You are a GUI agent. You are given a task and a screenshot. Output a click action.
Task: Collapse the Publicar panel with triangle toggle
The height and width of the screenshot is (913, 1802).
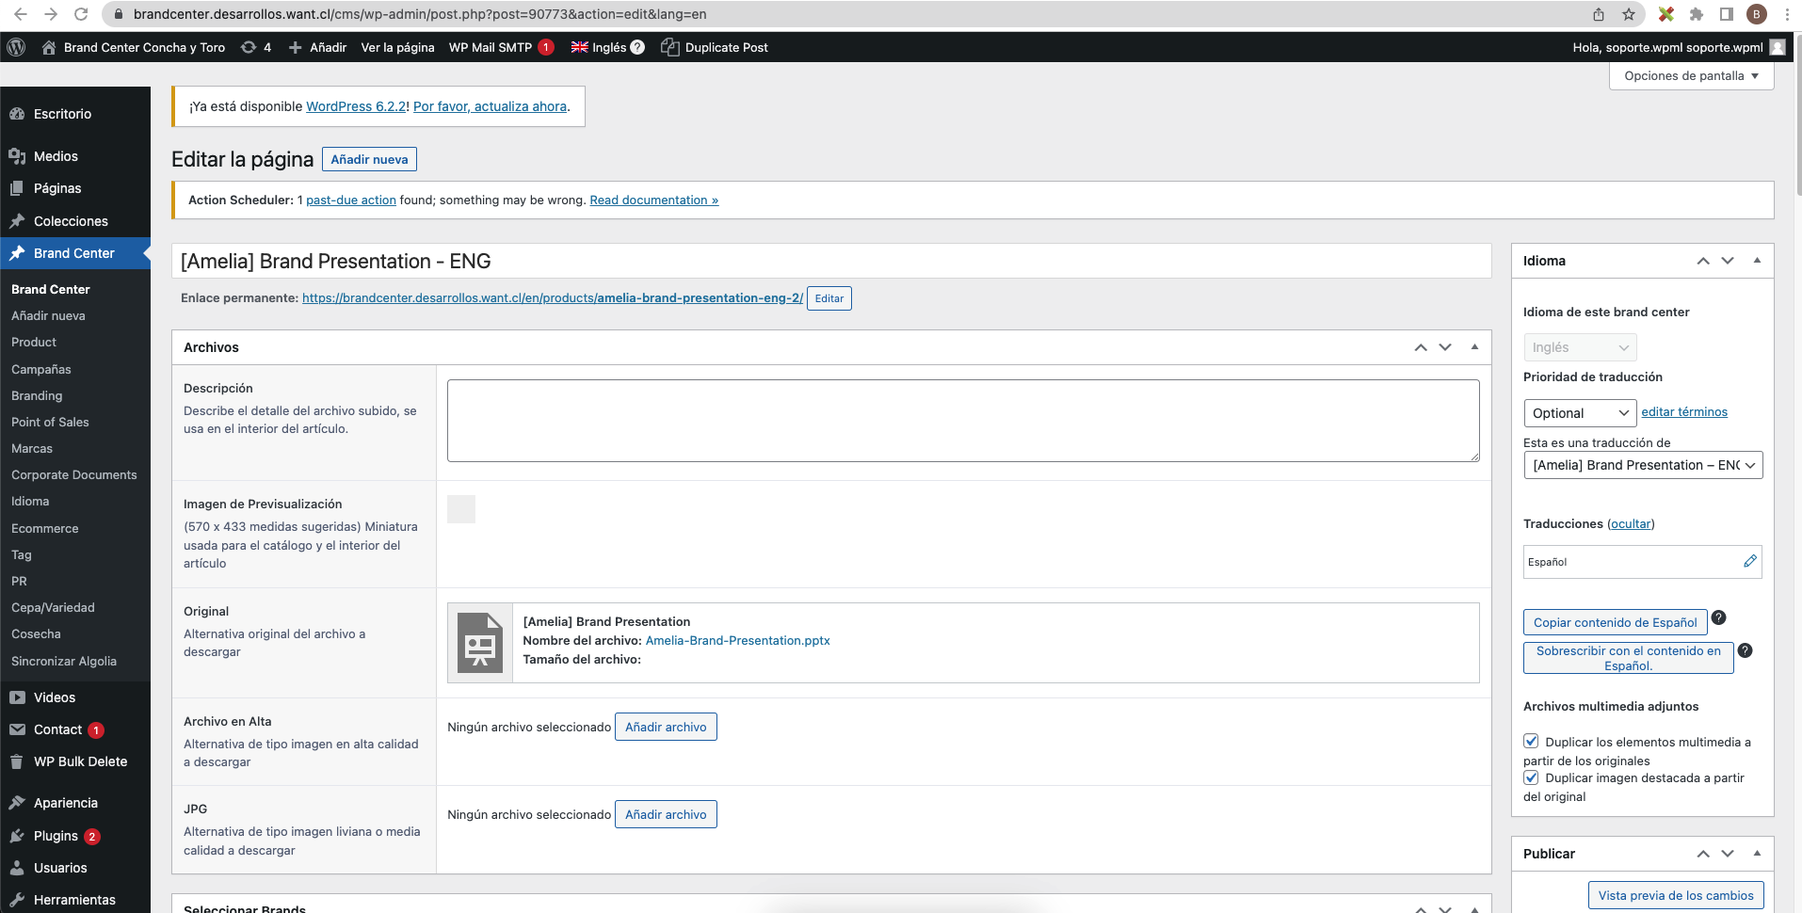coord(1757,854)
